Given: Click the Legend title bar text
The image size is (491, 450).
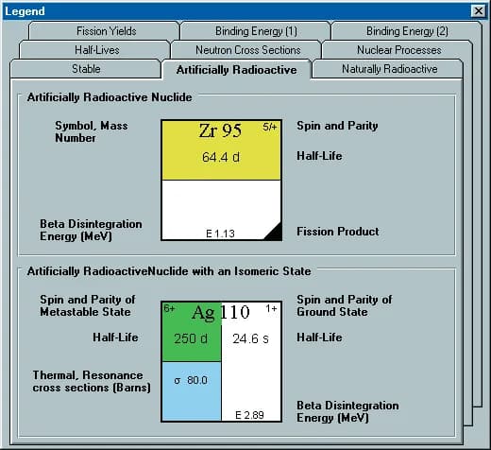Looking at the screenshot, I should point(25,11).
